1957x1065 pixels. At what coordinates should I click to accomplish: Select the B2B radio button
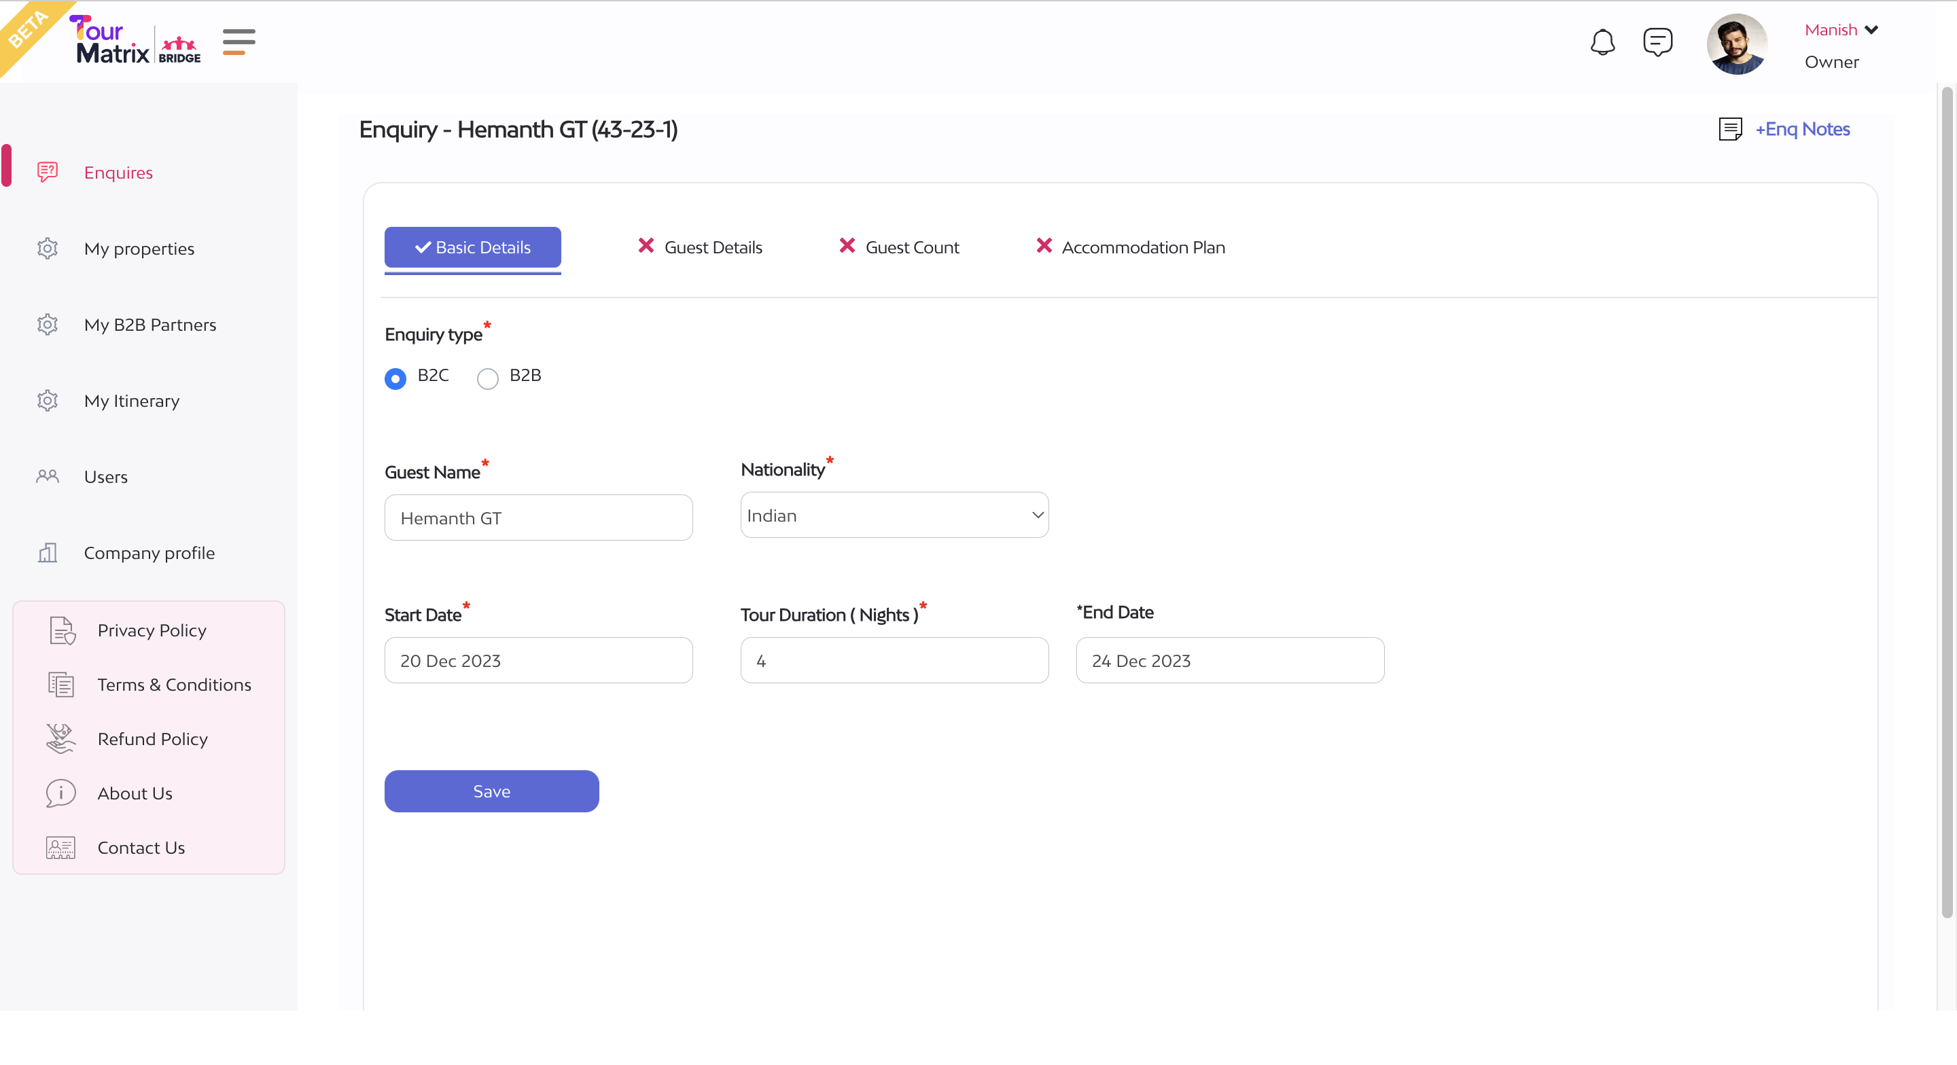[x=487, y=378]
